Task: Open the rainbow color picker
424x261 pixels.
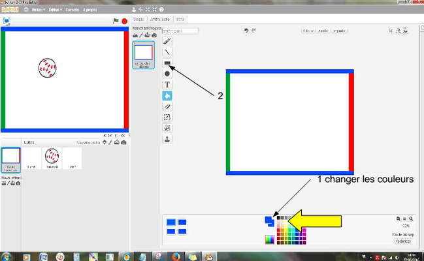Action: [270, 239]
